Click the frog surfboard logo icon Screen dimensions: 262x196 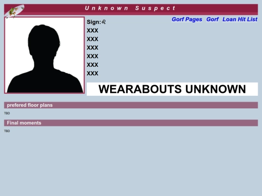15,11
